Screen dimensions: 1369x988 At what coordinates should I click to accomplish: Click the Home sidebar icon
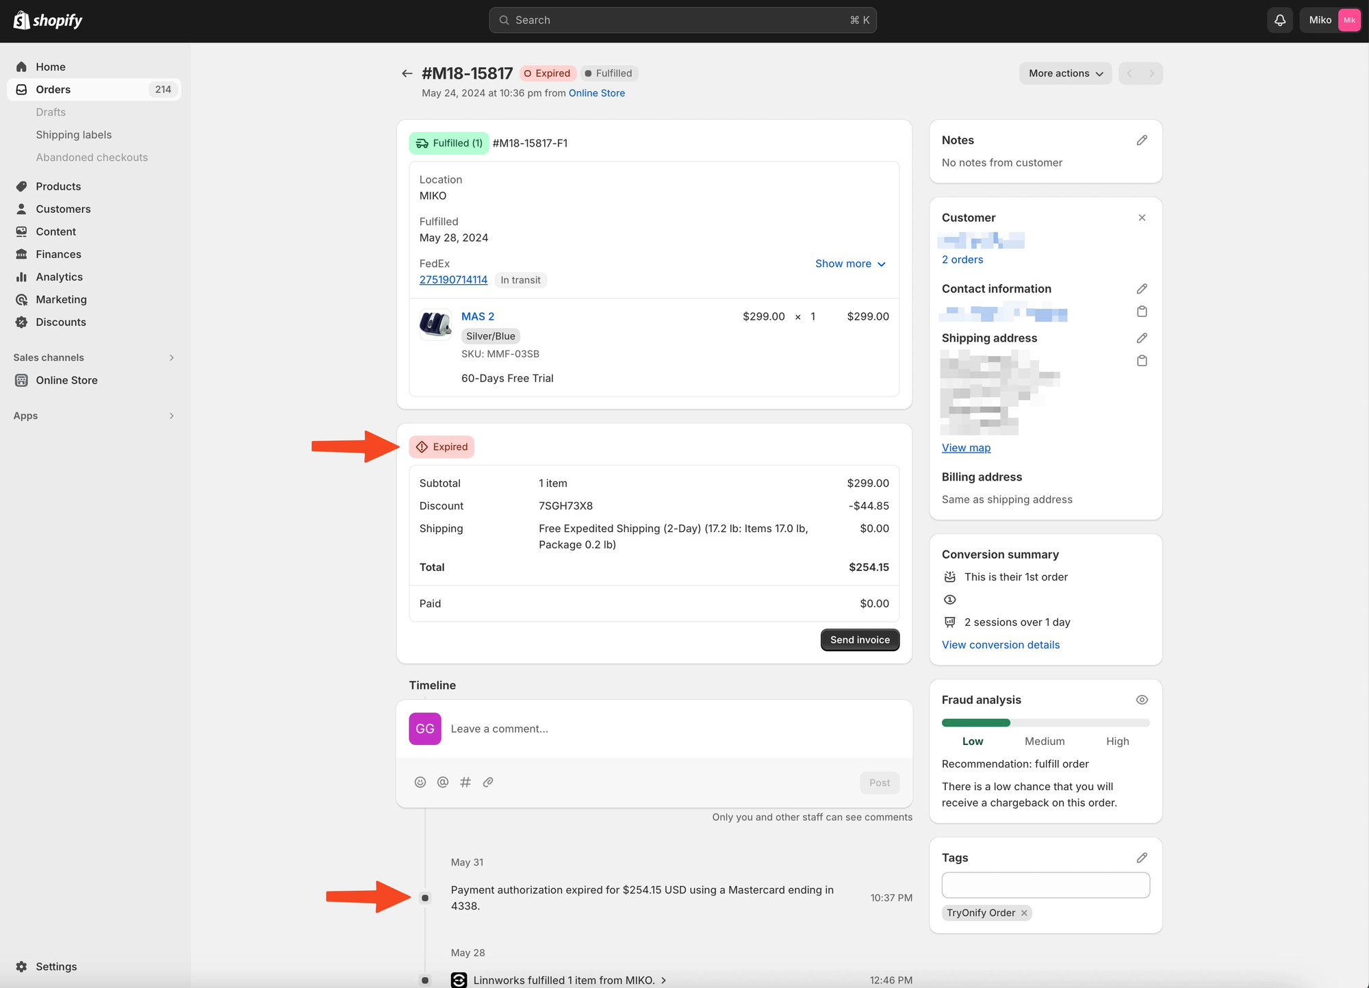21,67
